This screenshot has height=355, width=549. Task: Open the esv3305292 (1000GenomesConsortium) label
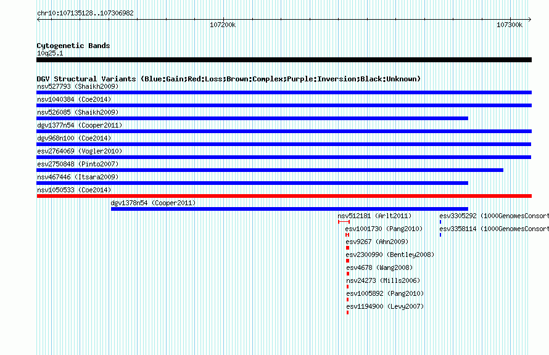click(x=494, y=216)
